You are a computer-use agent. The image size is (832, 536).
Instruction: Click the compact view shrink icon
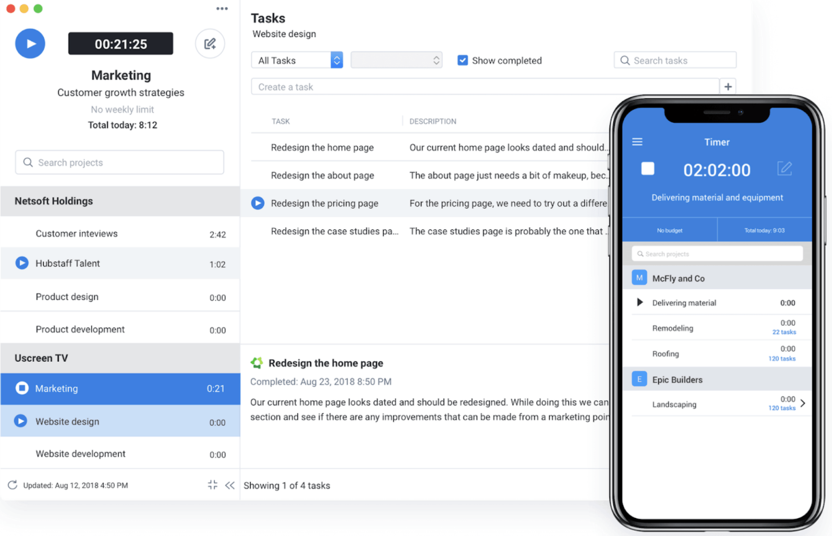pos(212,485)
